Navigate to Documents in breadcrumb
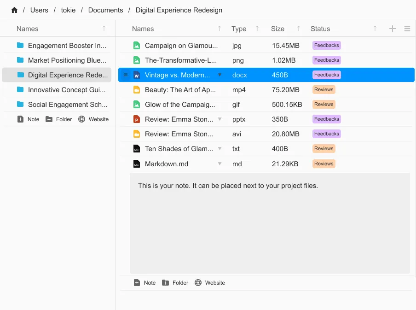This screenshot has height=310, width=416. tap(105, 10)
